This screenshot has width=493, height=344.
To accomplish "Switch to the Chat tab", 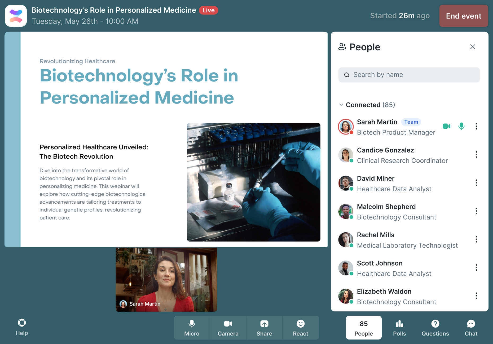I will tap(471, 328).
